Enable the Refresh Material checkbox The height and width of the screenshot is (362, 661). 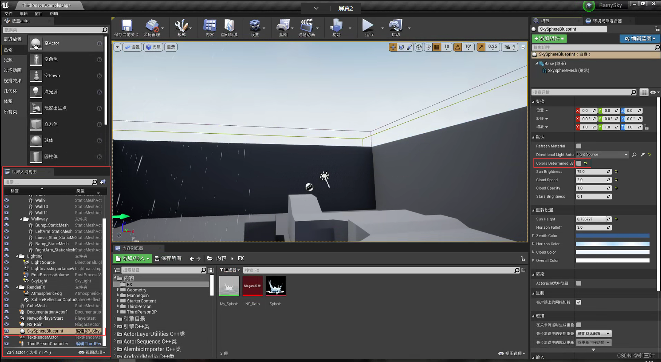tap(578, 146)
